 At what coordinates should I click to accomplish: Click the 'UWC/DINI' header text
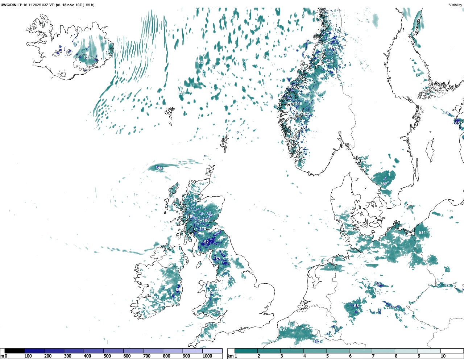tap(9, 5)
